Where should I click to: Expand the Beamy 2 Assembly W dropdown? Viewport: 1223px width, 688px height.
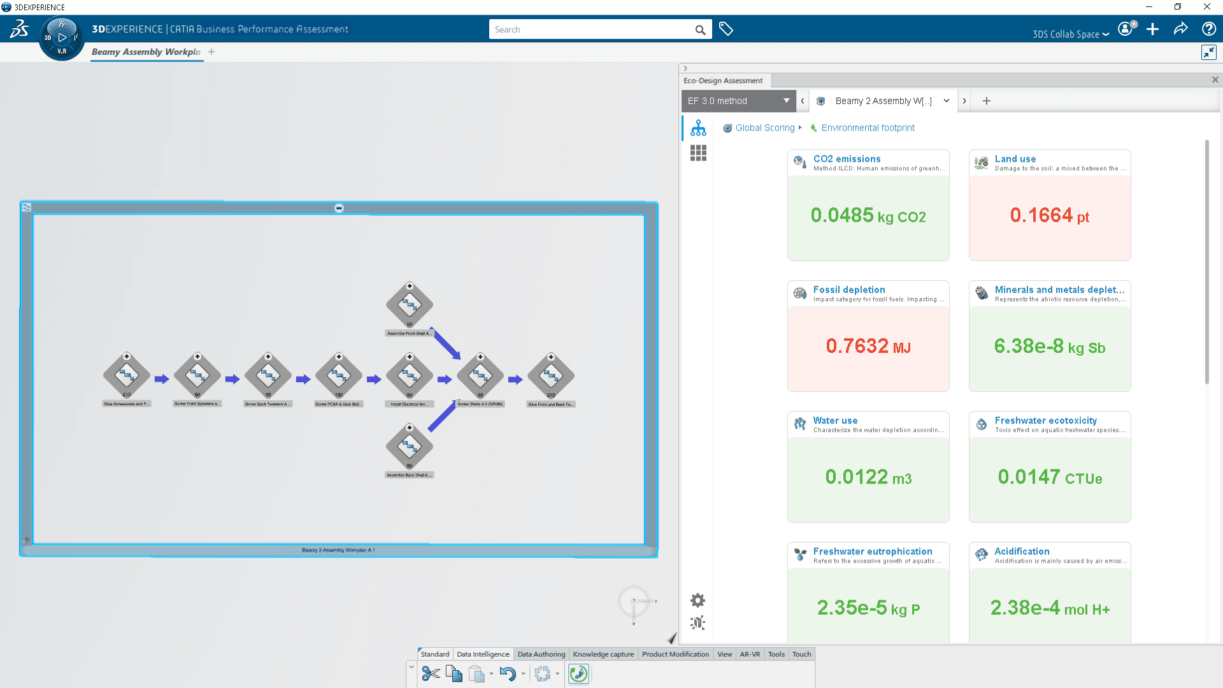(x=945, y=101)
